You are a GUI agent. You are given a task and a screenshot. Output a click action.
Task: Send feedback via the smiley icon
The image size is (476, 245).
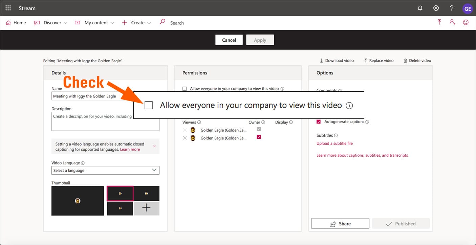coord(466,22)
